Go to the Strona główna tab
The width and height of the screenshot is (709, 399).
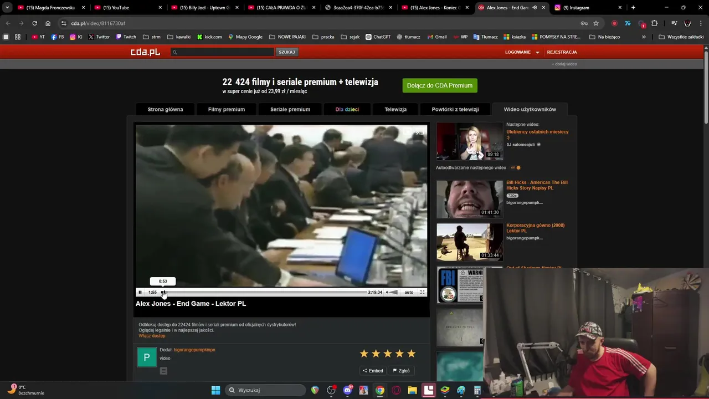pos(165,109)
